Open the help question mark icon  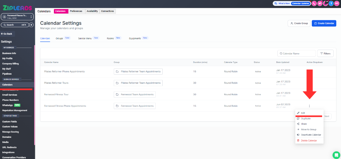[331, 4]
